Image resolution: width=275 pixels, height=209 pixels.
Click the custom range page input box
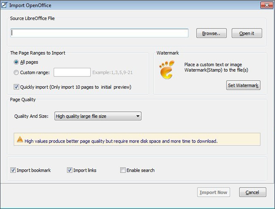tap(72, 72)
